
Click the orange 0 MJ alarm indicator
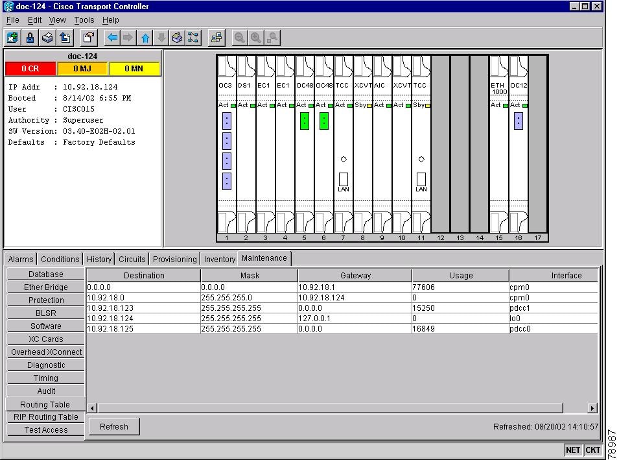(82, 69)
